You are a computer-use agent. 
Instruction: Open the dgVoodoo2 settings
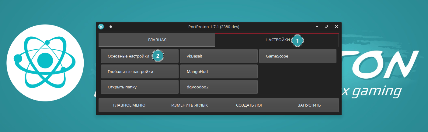click(219, 87)
